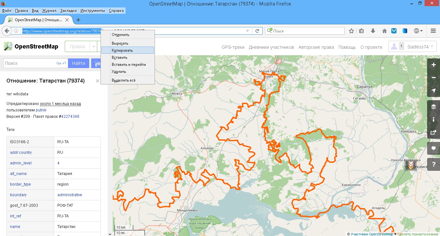Choose Отменить in the context menu
Image resolution: width=440 pixels, height=236 pixels.
(x=128, y=35)
